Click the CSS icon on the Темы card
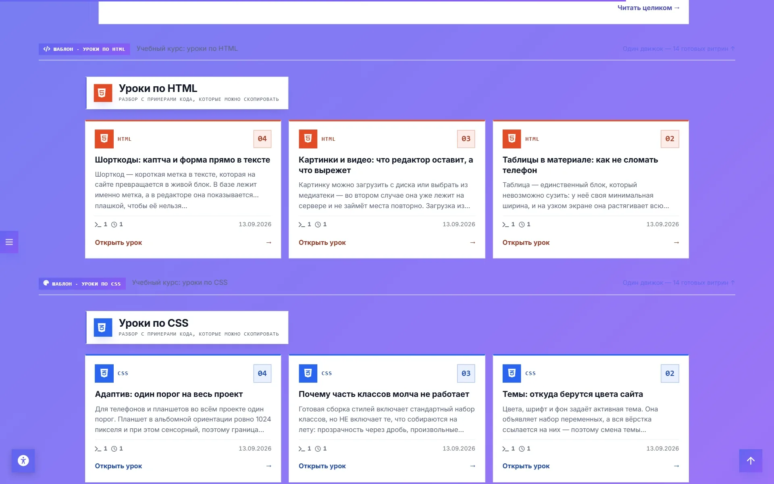This screenshot has height=484, width=774. (512, 373)
